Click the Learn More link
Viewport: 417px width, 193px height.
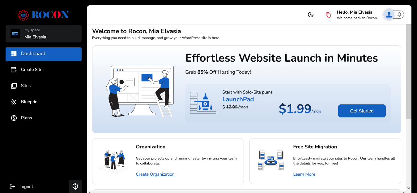click(304, 174)
